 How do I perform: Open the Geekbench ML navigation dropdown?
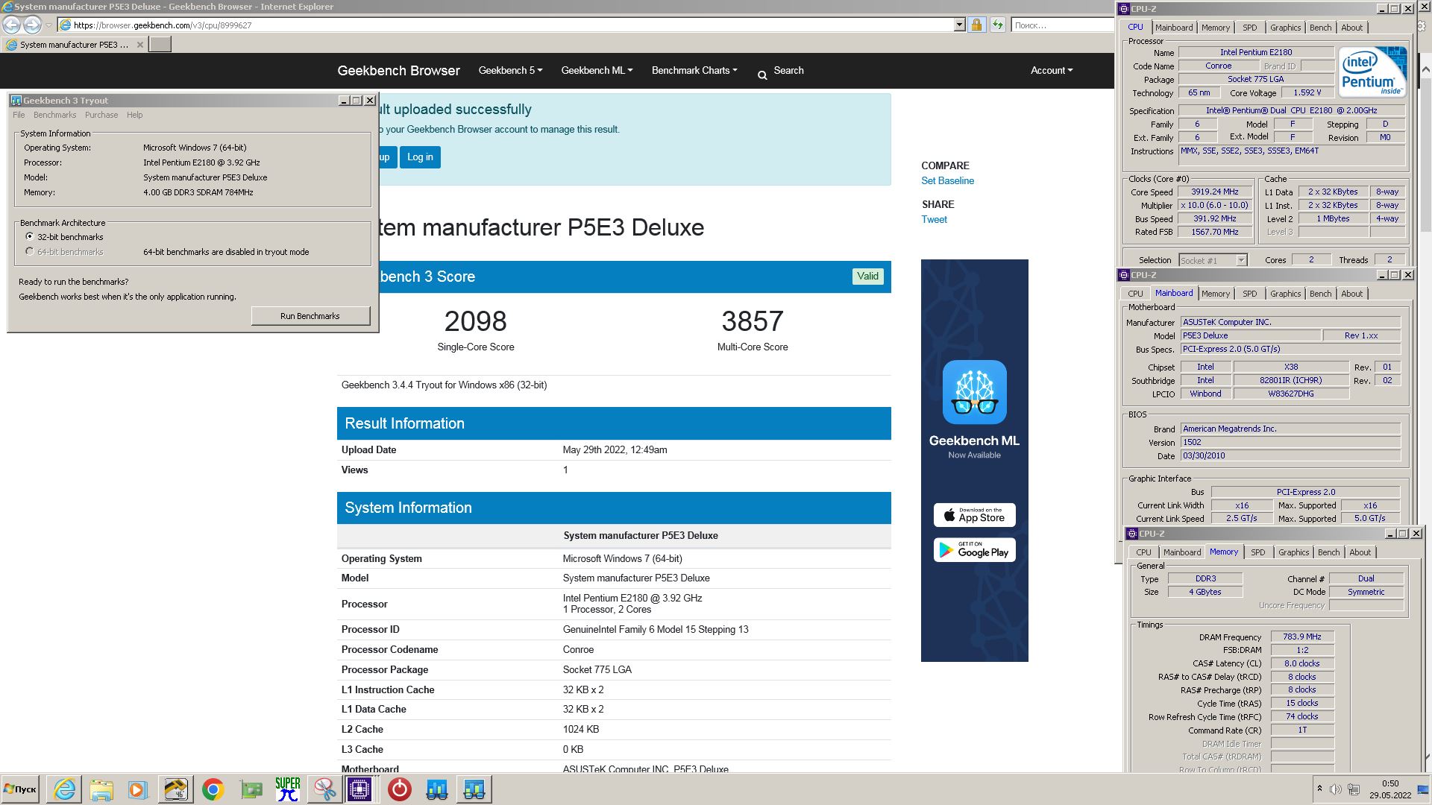597,70
